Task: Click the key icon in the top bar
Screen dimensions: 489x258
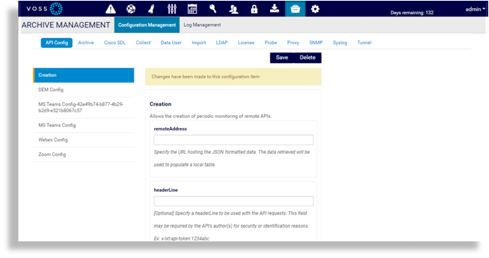Action: (x=213, y=9)
